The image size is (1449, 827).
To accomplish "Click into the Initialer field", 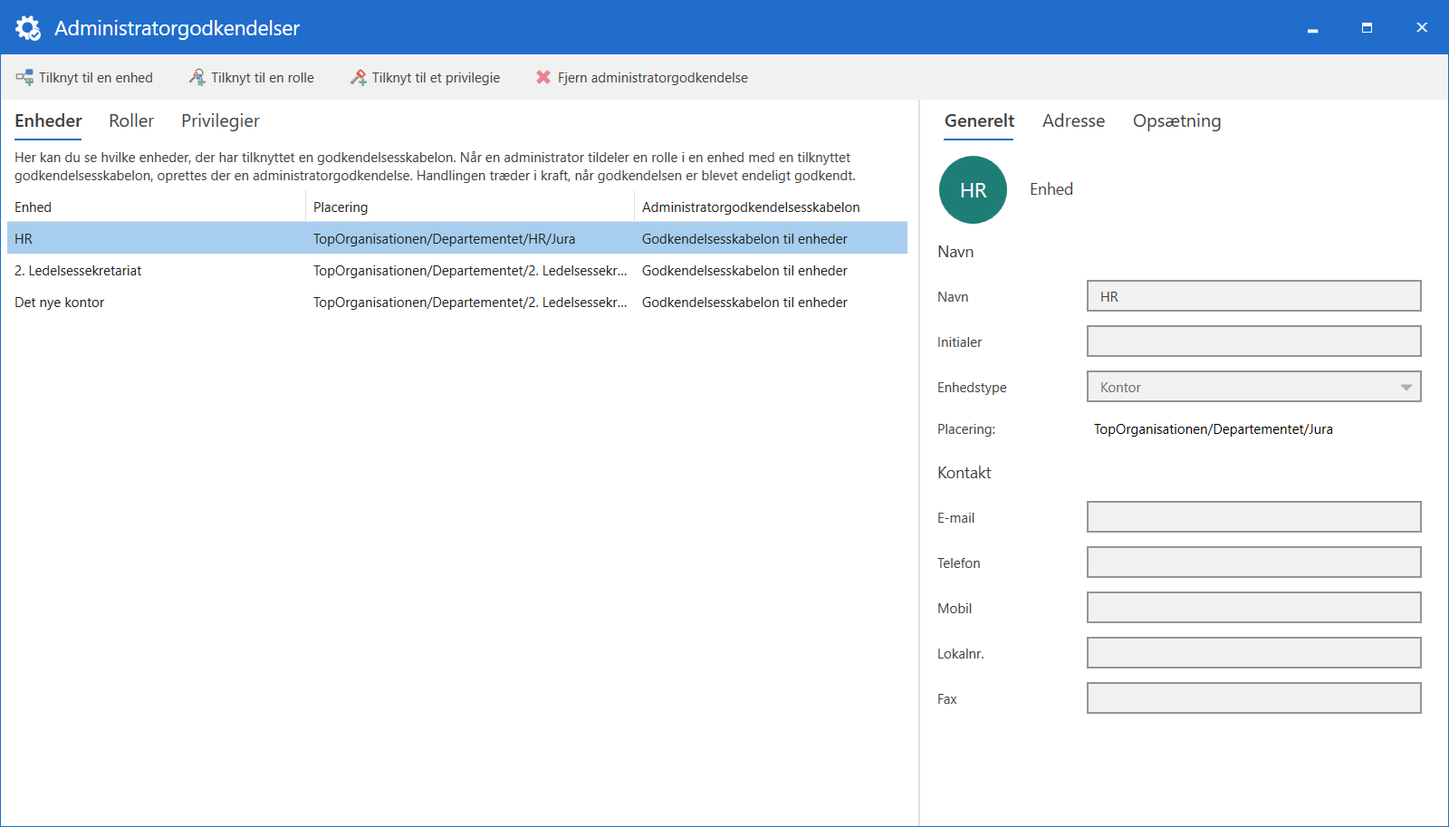I will (x=1253, y=342).
